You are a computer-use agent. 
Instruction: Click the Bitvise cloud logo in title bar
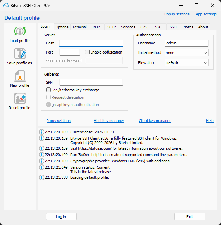[6, 6]
